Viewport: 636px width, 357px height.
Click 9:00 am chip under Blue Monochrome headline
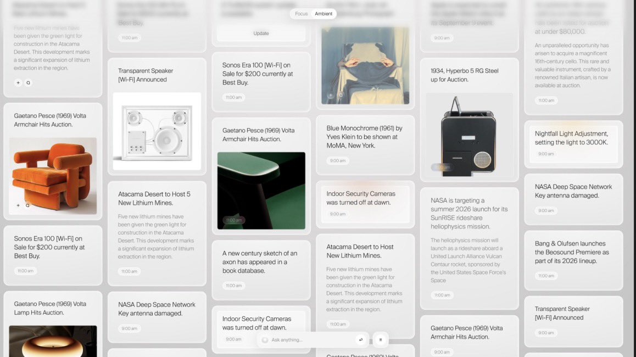337,160
